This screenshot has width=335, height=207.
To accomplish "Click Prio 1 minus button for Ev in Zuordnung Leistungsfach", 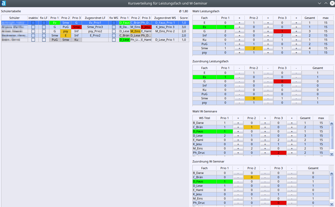I will (x=239, y=77).
